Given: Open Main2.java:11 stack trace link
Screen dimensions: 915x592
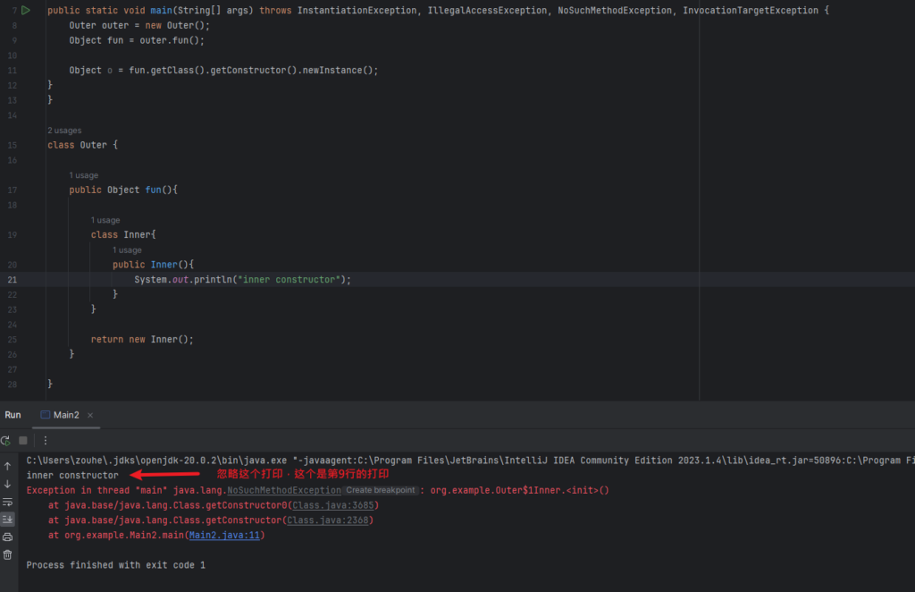Looking at the screenshot, I should tap(224, 536).
